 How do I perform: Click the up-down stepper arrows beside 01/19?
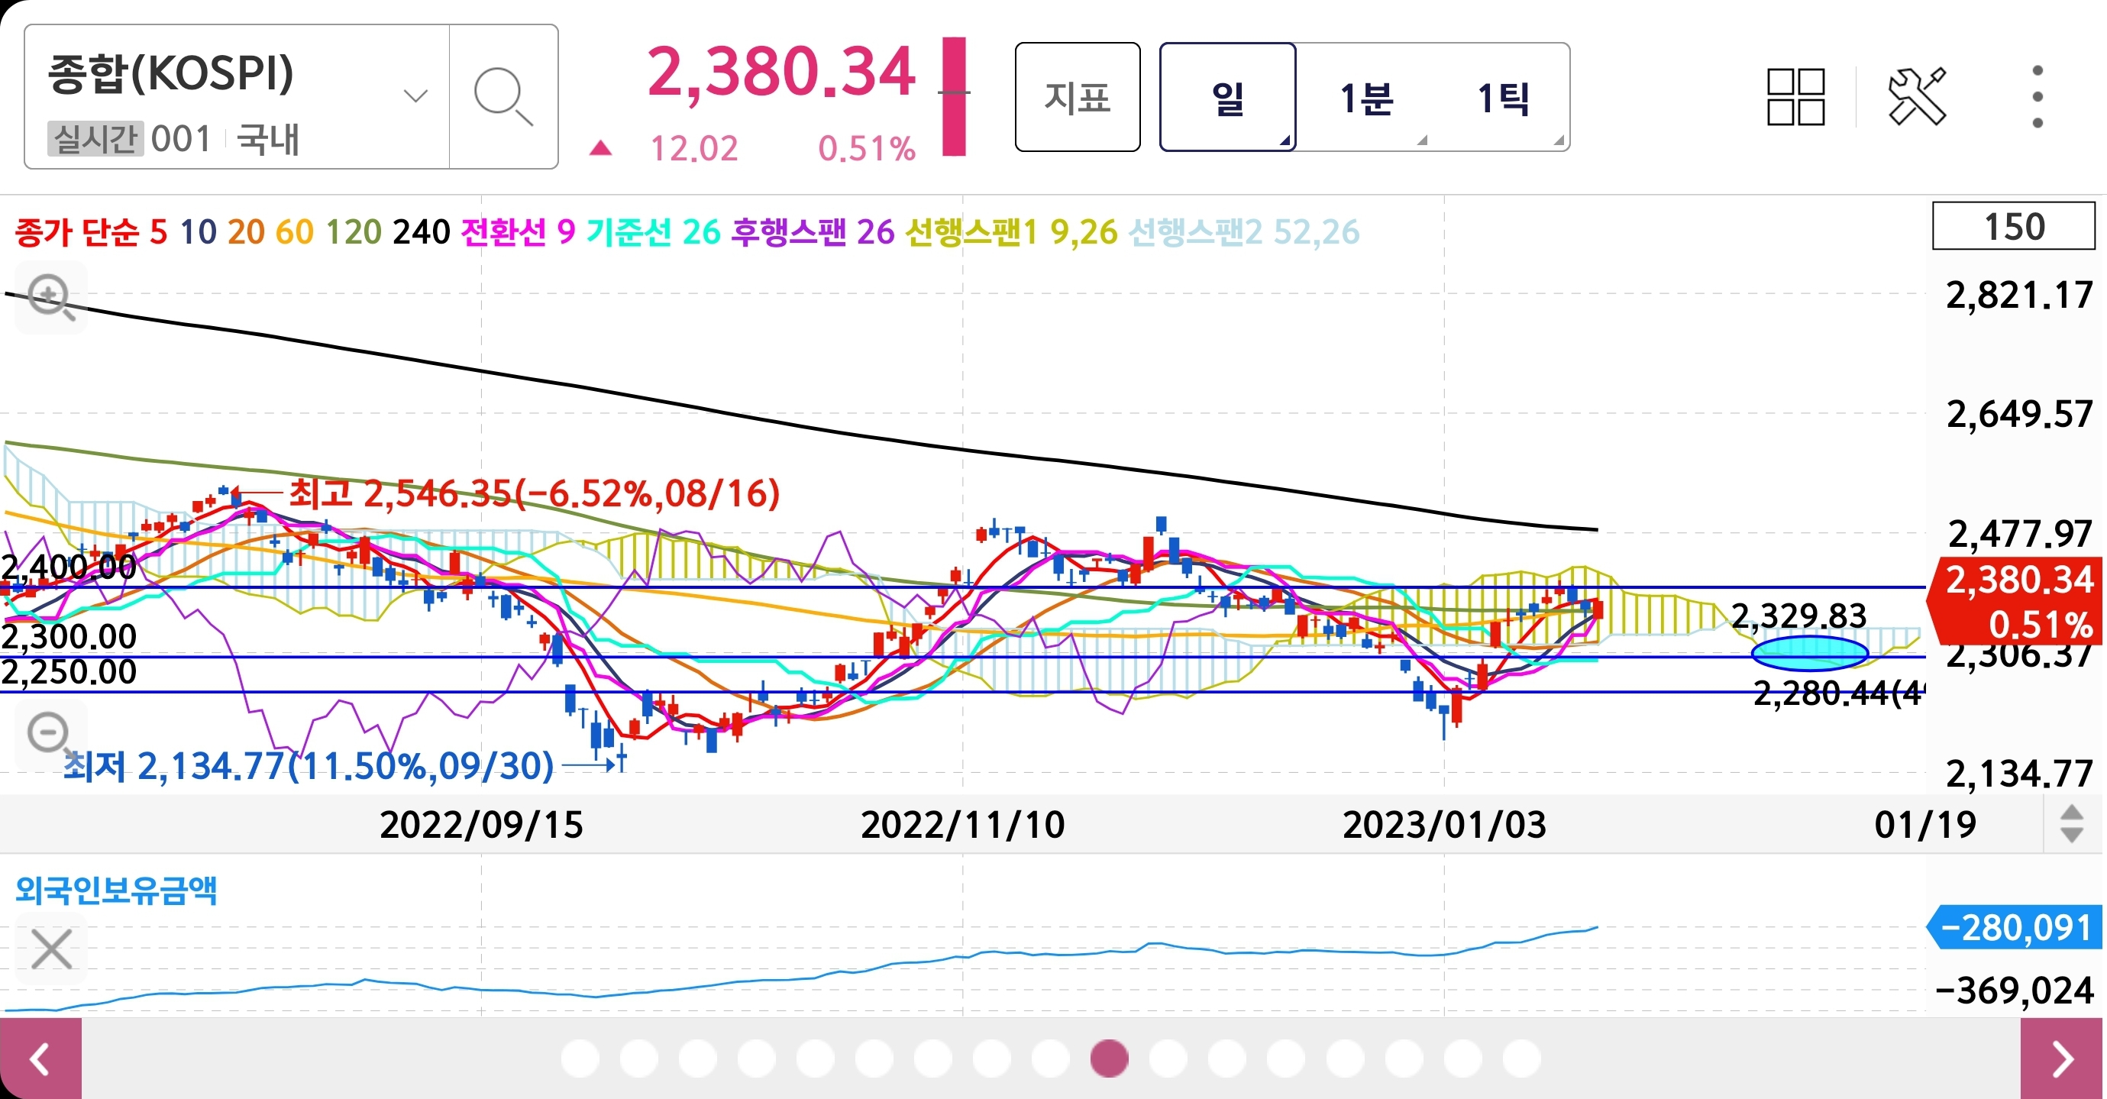(x=2071, y=823)
